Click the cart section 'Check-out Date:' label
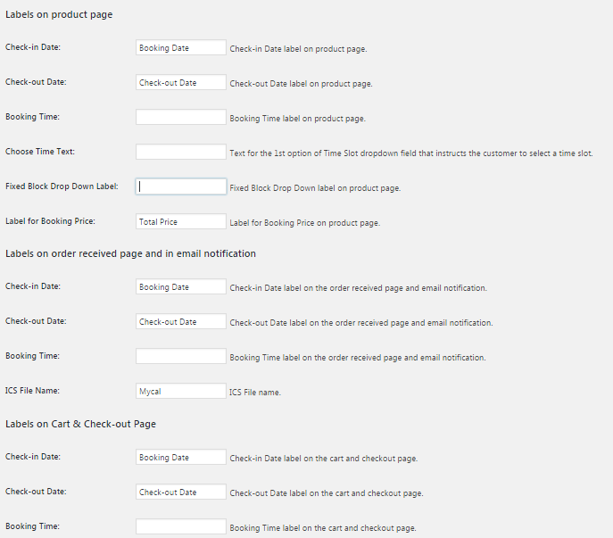This screenshot has width=613, height=538. pos(36,492)
